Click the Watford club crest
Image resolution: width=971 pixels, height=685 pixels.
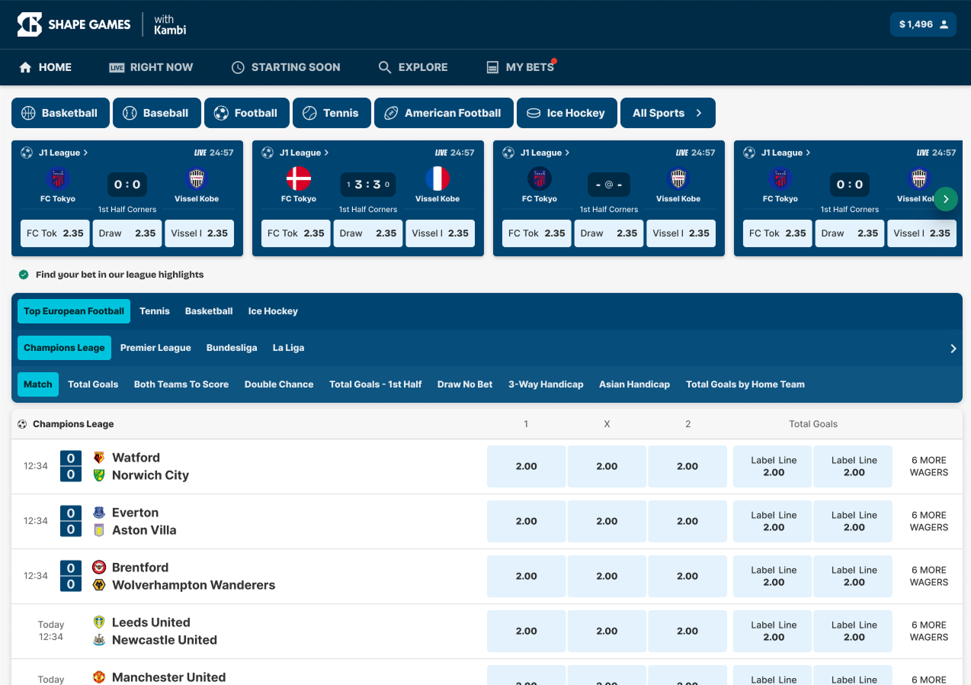[98, 458]
